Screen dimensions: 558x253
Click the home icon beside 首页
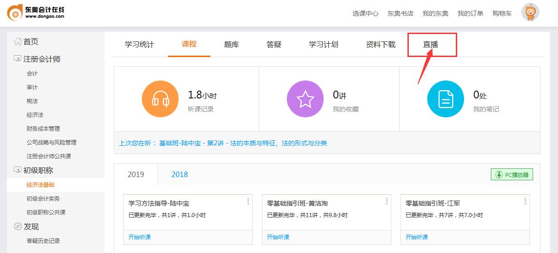[x=18, y=42]
